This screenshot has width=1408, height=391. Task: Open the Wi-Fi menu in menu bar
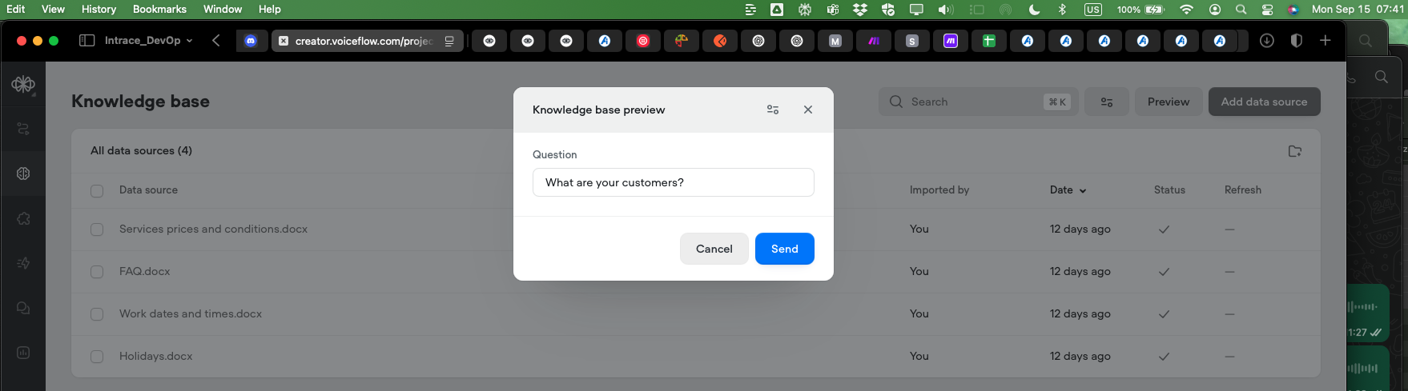(1187, 10)
